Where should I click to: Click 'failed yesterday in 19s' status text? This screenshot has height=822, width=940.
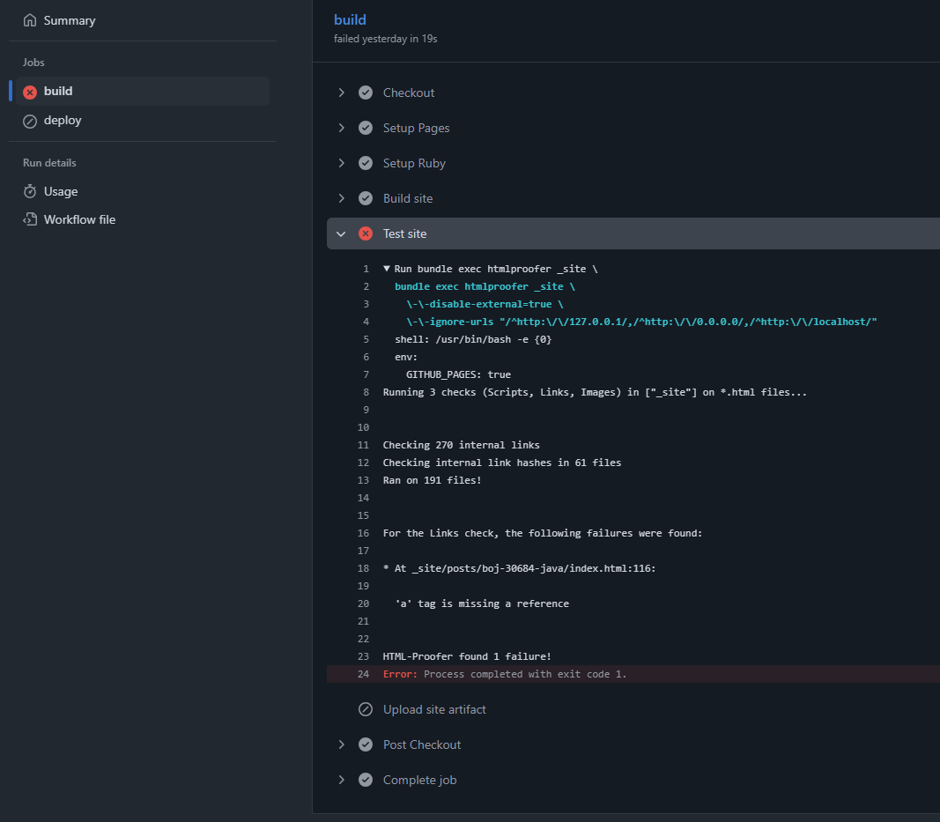tap(386, 39)
